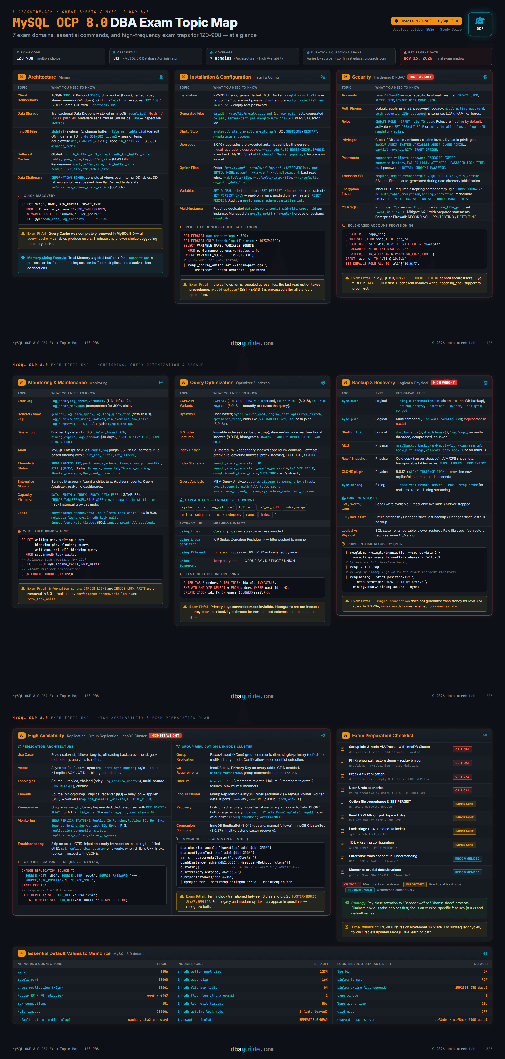
Task: Click the Essential Default Values header icon
Action: pos(485,953)
